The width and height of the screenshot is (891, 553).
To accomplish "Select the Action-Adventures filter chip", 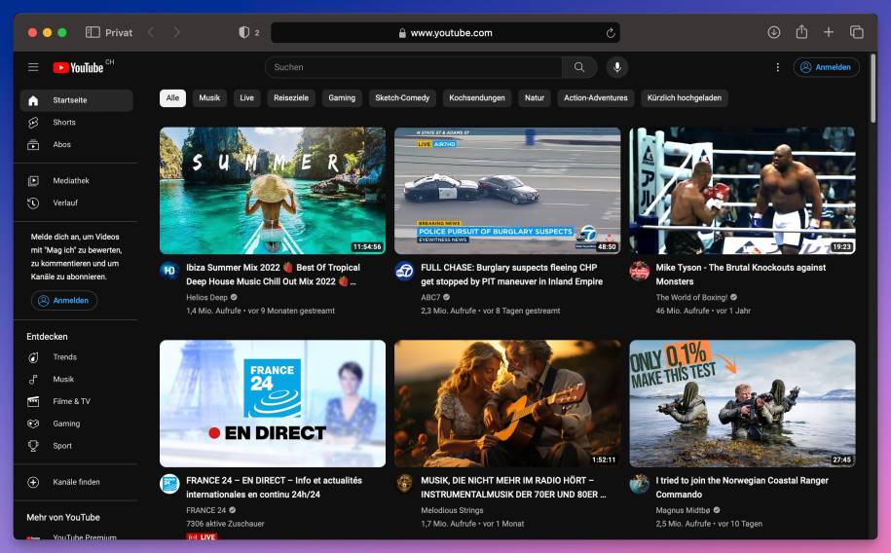I will pos(596,97).
